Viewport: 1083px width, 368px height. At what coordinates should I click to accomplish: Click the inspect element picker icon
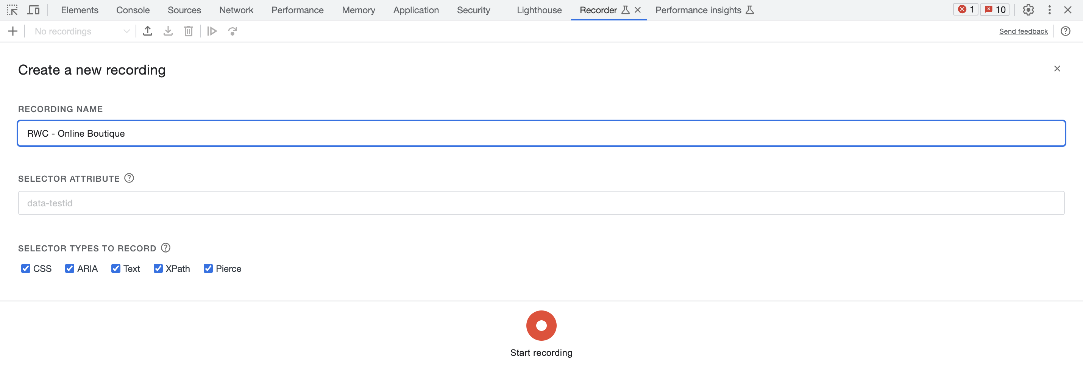tap(12, 10)
